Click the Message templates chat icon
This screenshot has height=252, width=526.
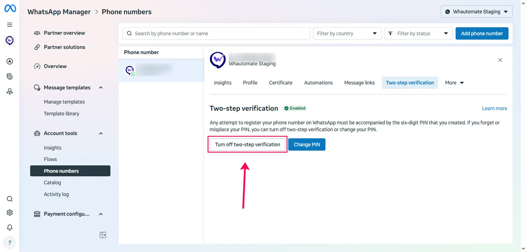coord(37,88)
